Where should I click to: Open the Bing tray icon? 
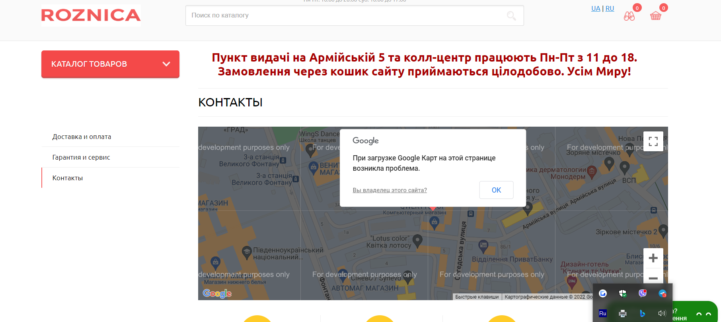tap(643, 313)
